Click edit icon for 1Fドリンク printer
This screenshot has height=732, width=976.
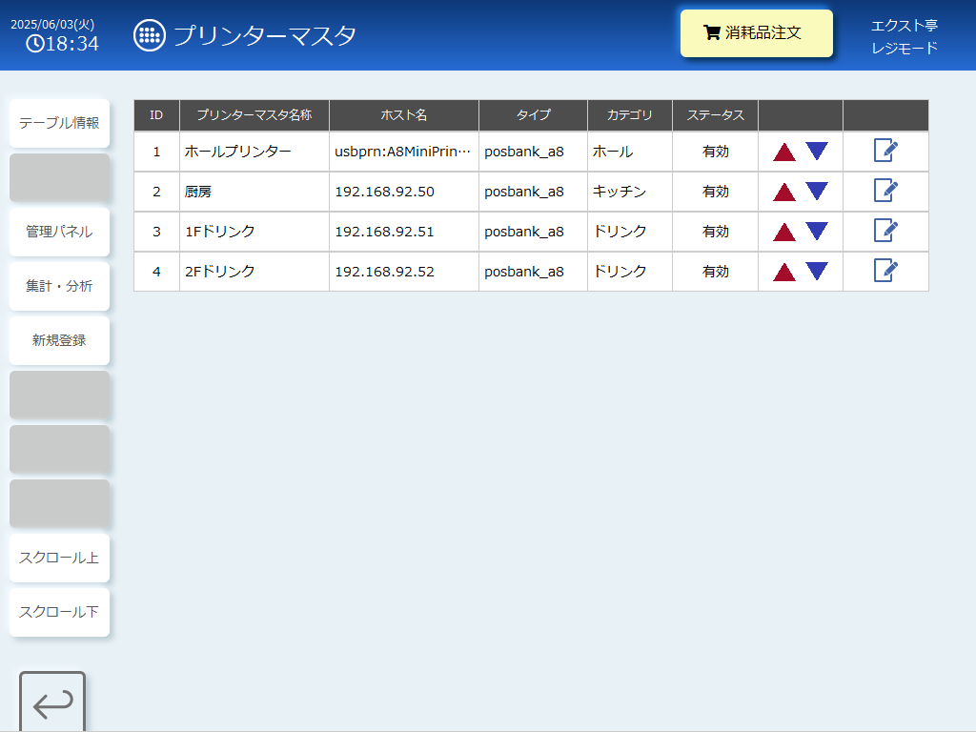tap(885, 231)
